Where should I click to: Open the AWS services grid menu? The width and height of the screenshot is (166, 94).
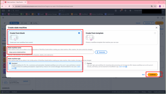click(9, 11)
